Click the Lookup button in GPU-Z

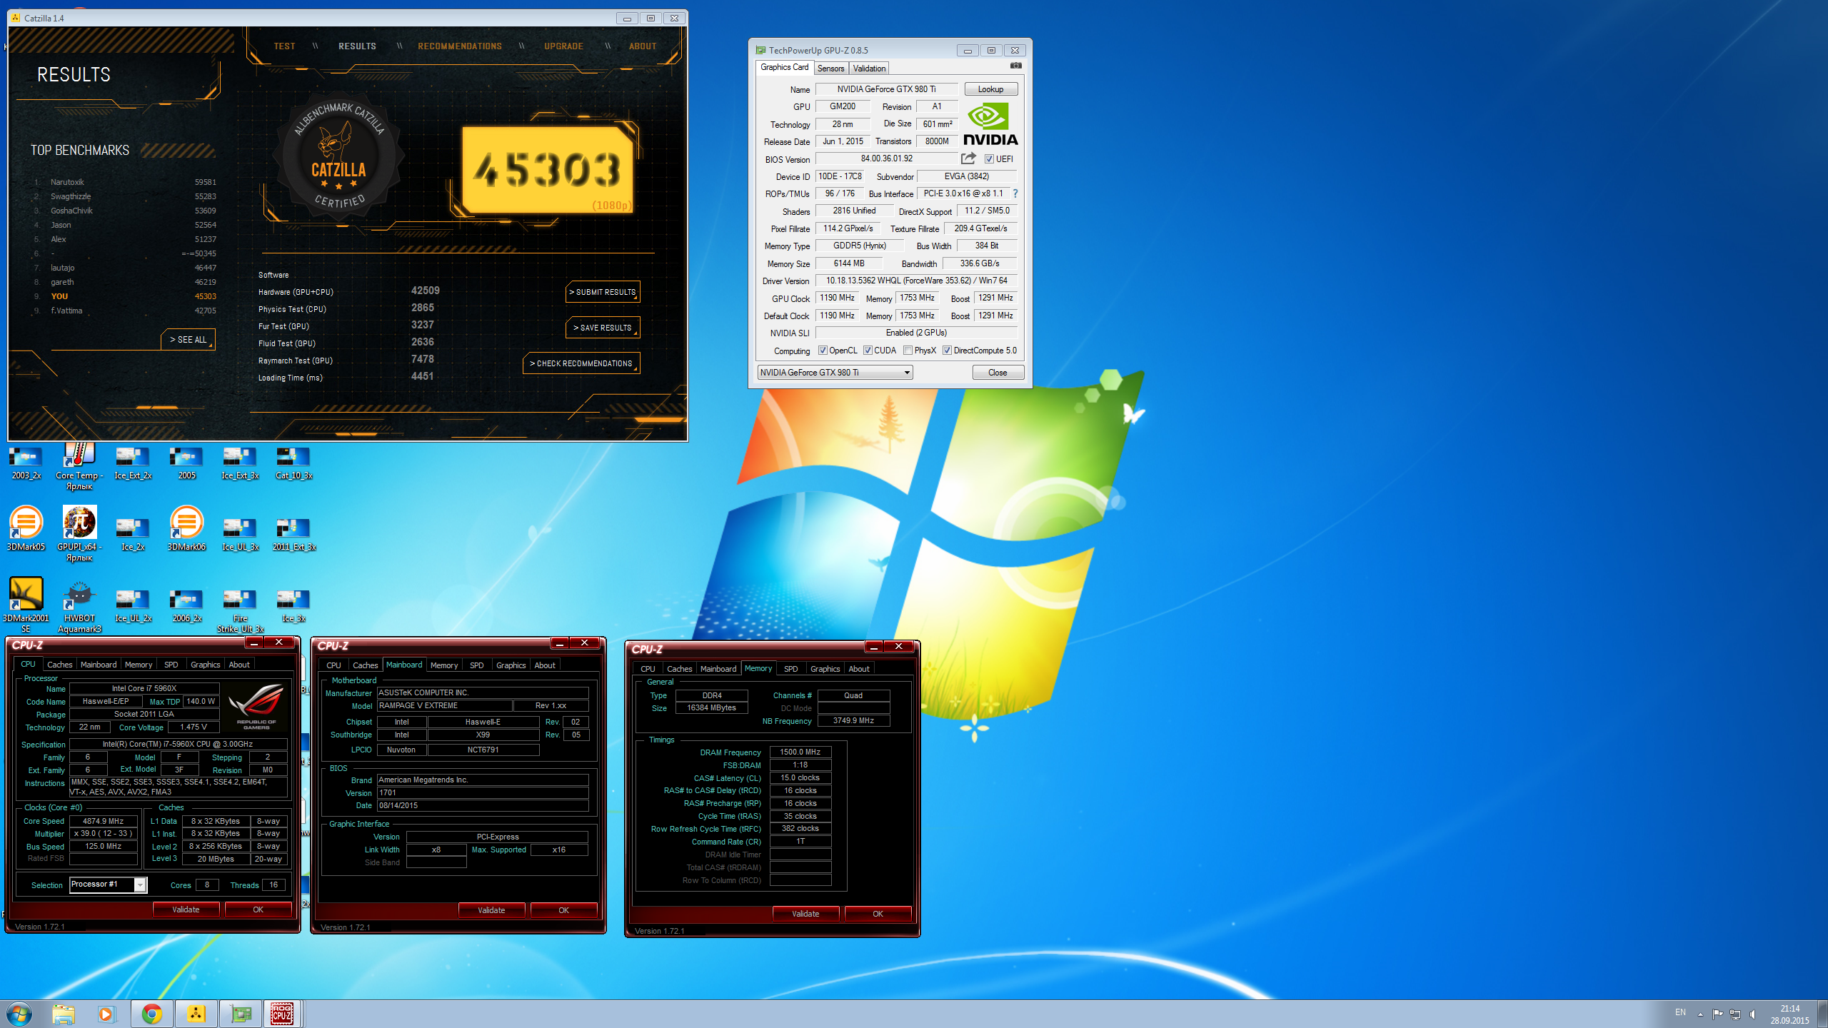990,89
